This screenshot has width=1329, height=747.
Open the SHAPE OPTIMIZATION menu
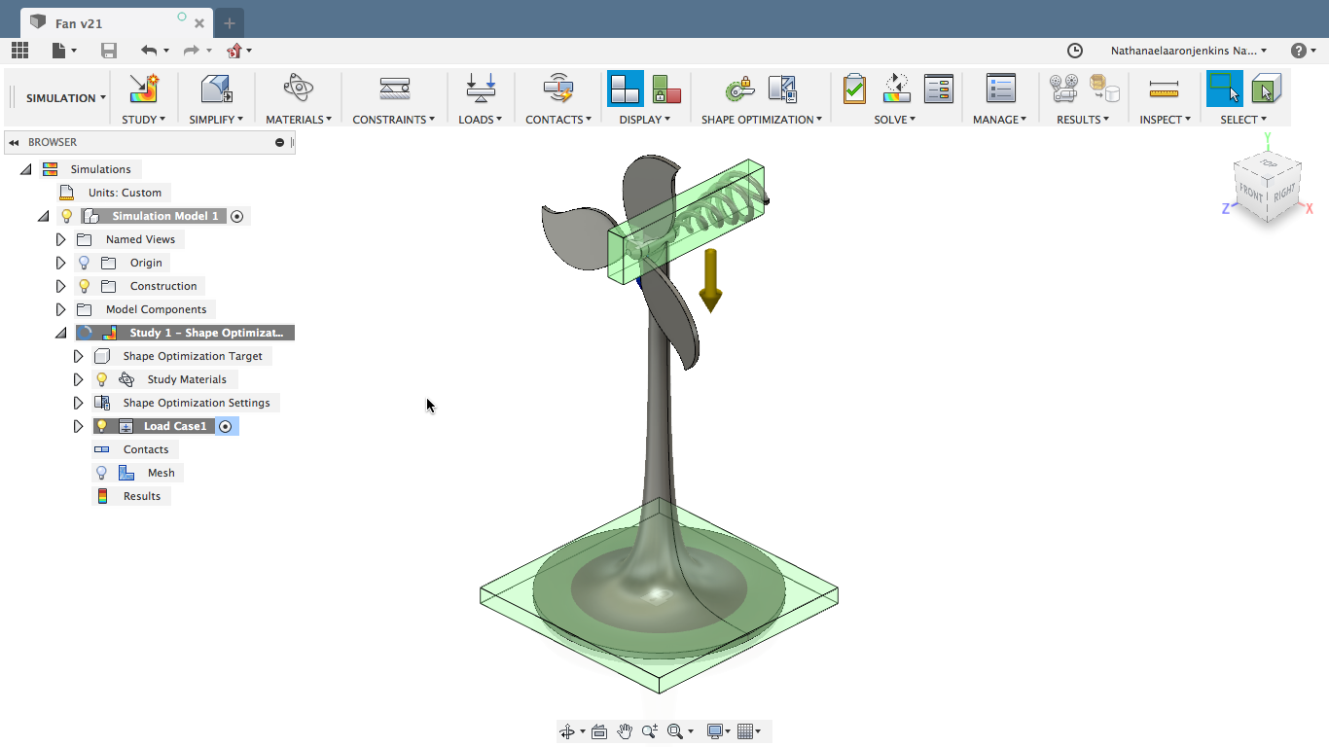coord(762,120)
